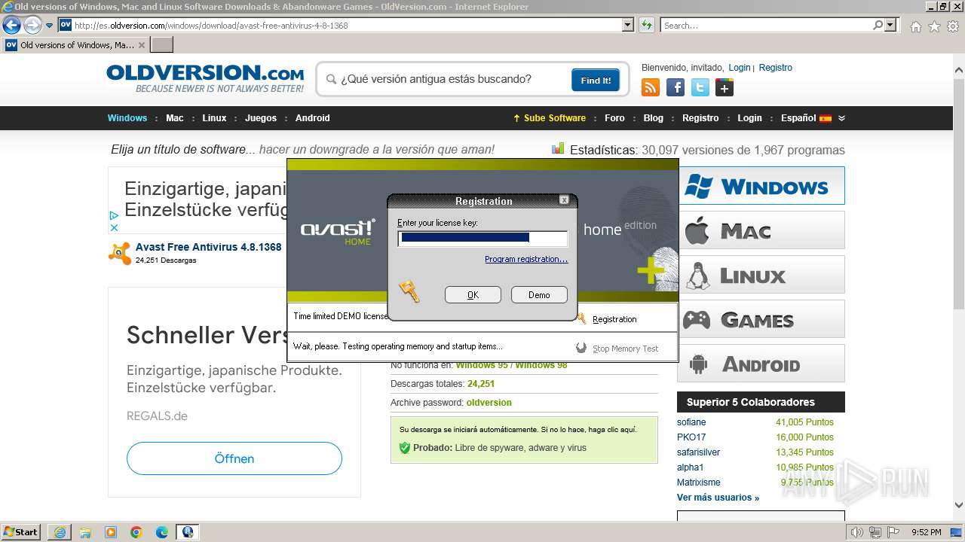Click the Twitter bird icon
965x542 pixels.
700,88
